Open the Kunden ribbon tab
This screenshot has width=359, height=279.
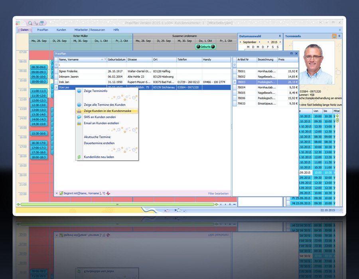pyautogui.click(x=61, y=30)
